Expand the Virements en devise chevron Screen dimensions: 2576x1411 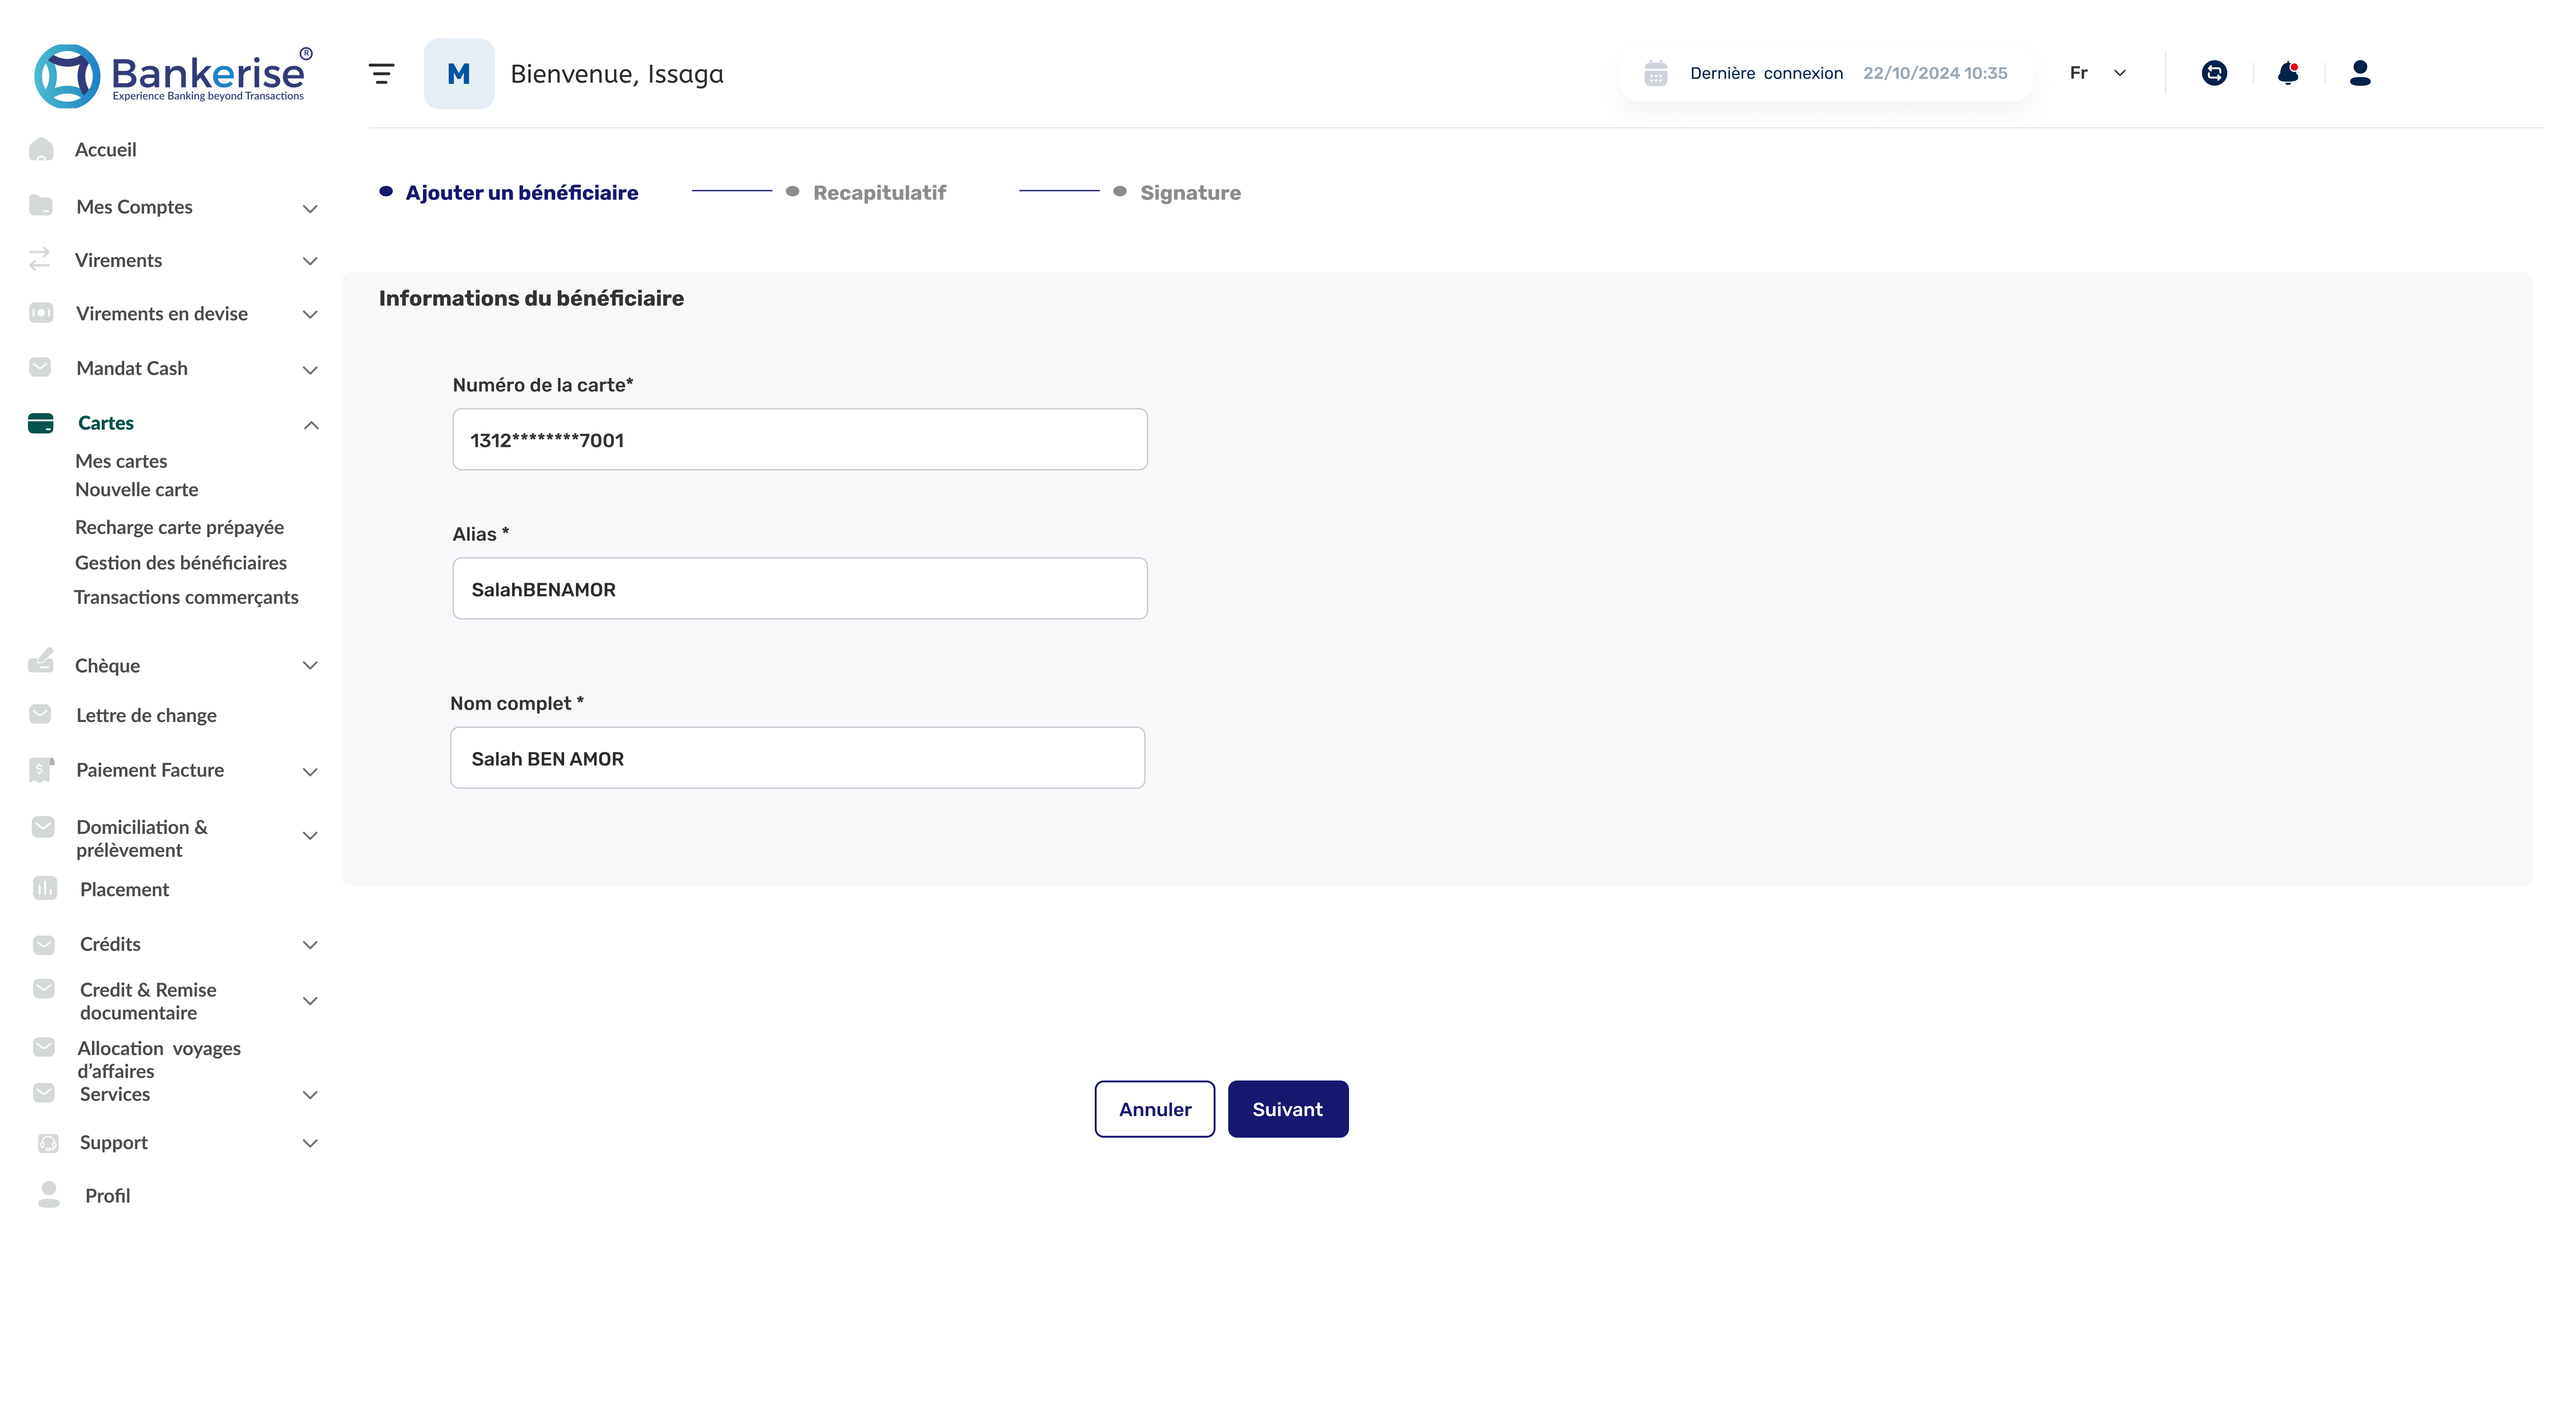(310, 315)
